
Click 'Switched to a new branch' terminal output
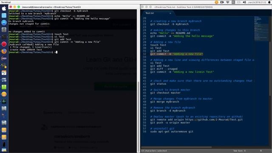coord(32,14)
